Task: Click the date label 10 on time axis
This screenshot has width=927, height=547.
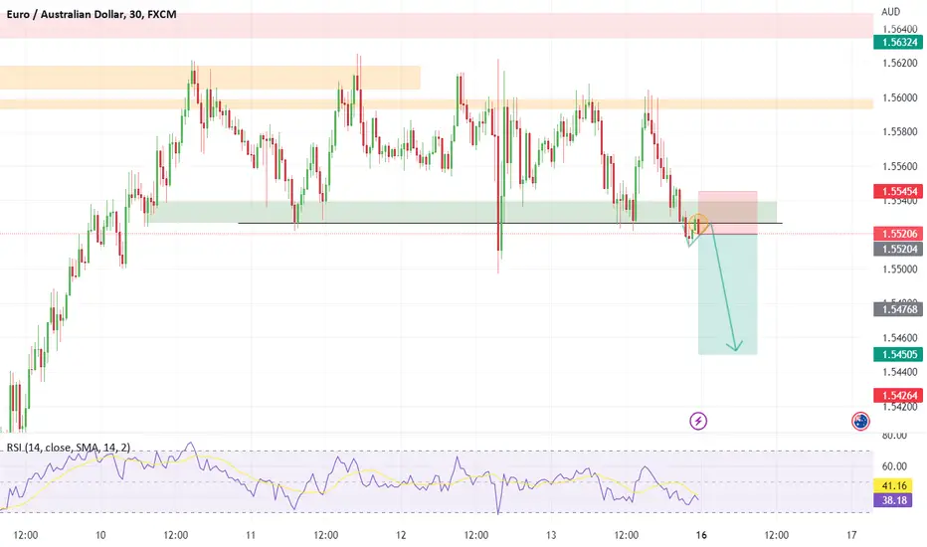Action: (x=100, y=535)
